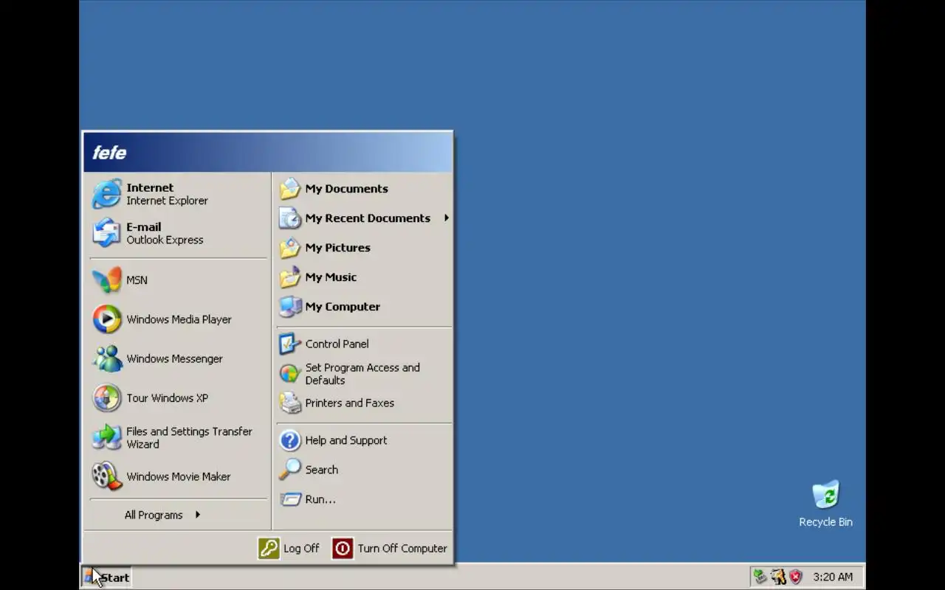
Task: Open Printers and Faxes label
Action: 349,403
